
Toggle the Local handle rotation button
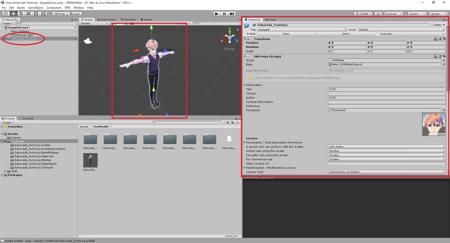[74, 14]
